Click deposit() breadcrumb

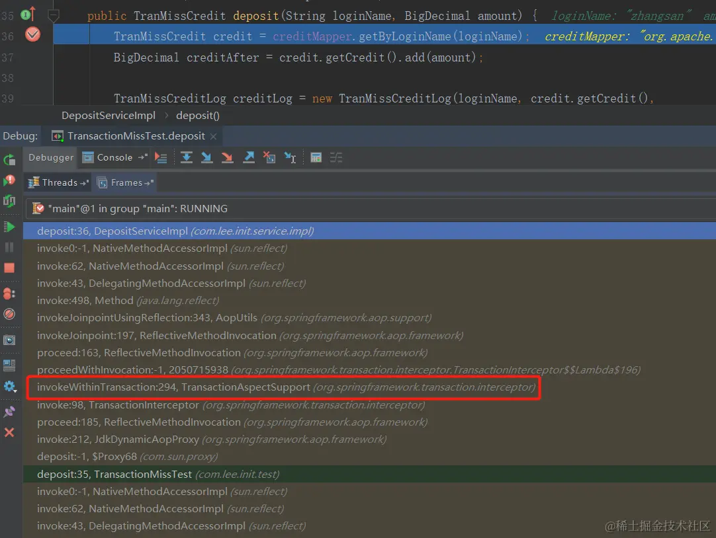[x=198, y=116]
